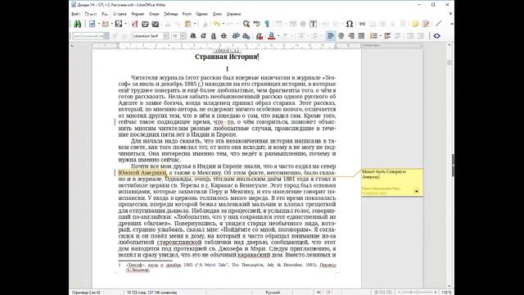Insert special character Omega icon

(x=350, y=24)
